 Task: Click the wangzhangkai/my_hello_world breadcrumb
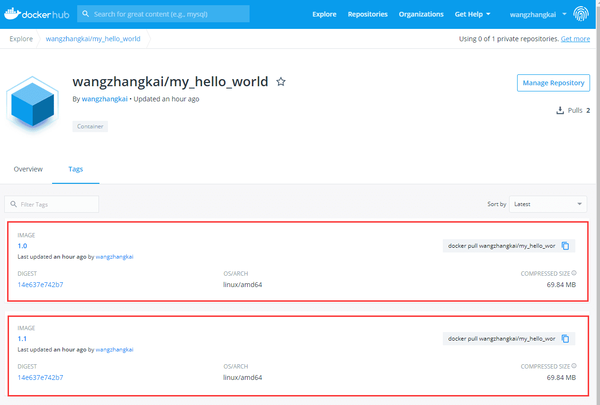93,39
